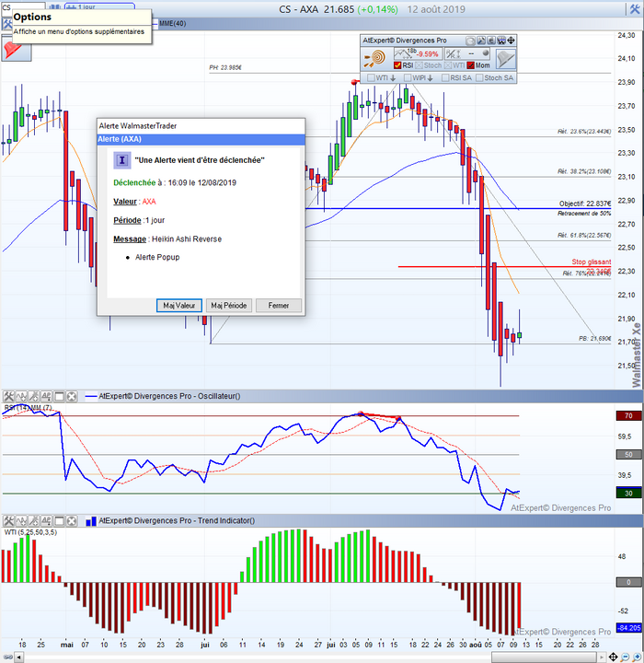Click the blue swatch next to Trend Indicator title
The height and width of the screenshot is (663, 644).
91,521
